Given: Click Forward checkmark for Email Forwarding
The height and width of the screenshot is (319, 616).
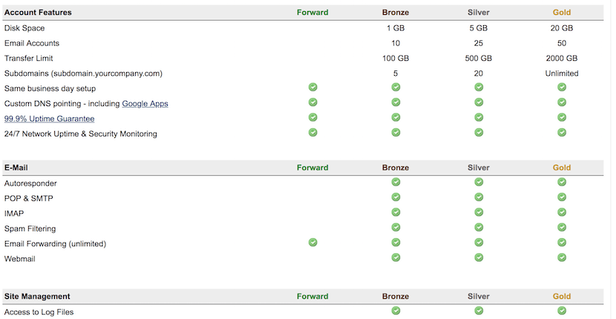Looking at the screenshot, I should [312, 243].
